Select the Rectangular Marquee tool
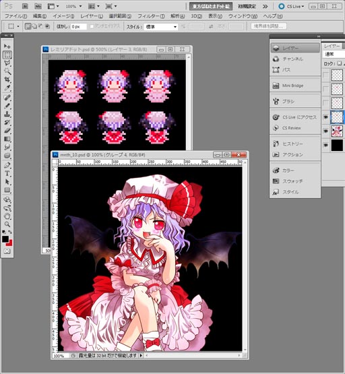 [x=7, y=55]
